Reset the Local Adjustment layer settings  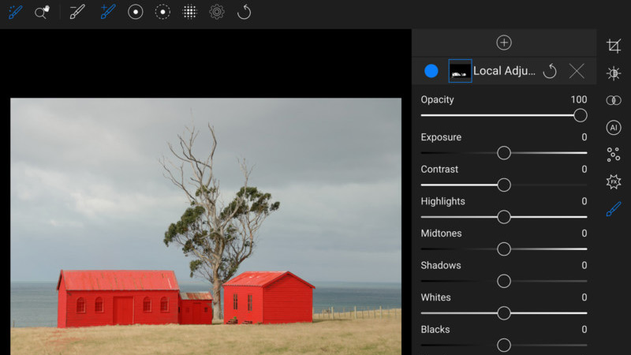pos(550,71)
